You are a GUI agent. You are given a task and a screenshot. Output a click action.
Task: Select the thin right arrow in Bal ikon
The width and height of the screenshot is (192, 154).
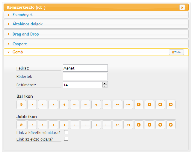[75, 104]
